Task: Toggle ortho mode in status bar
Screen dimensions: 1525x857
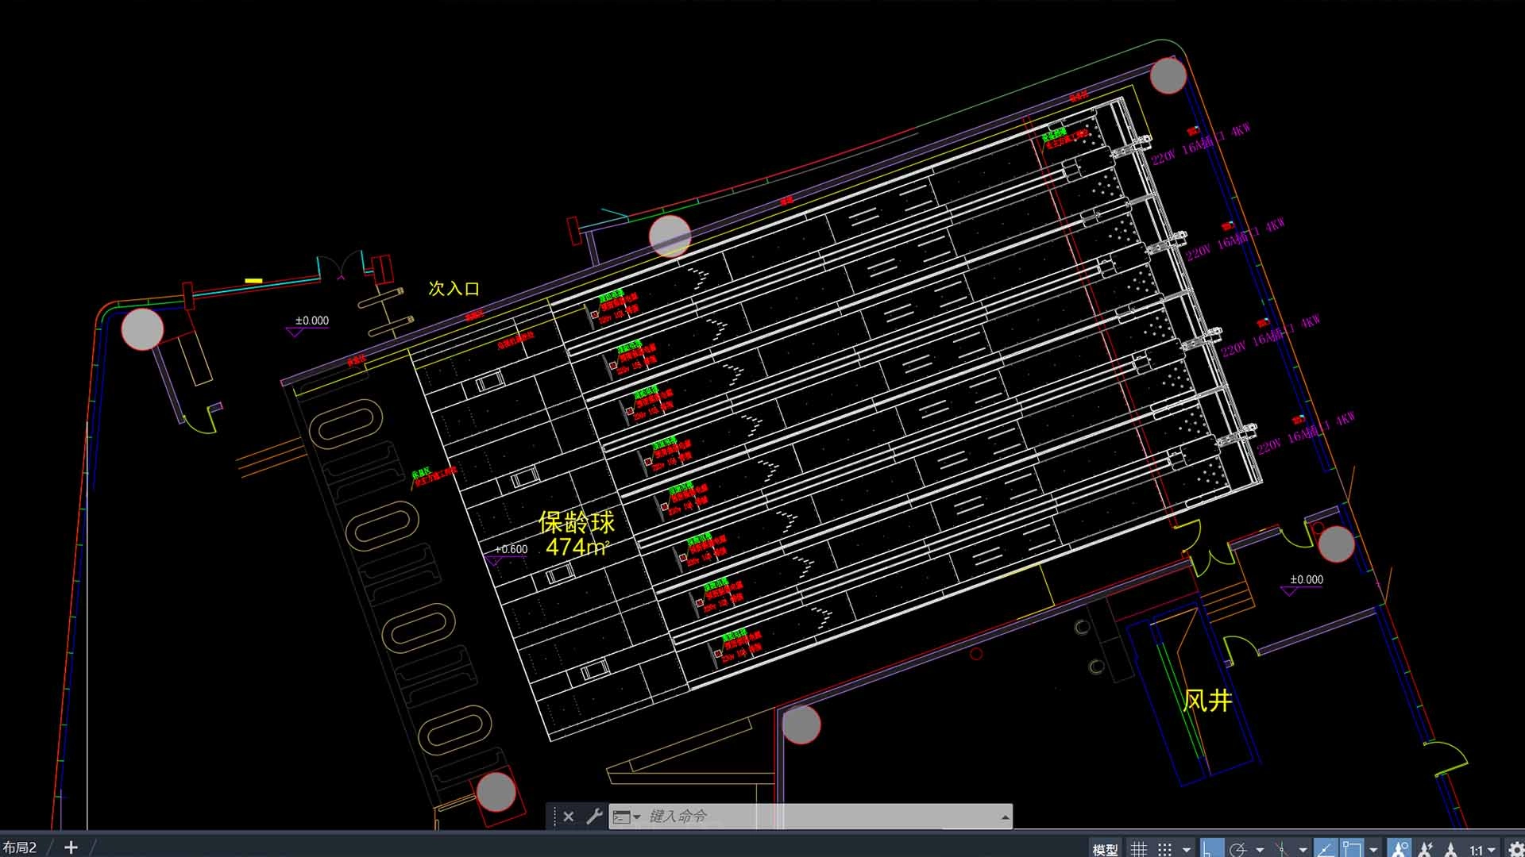Action: [x=1210, y=849]
